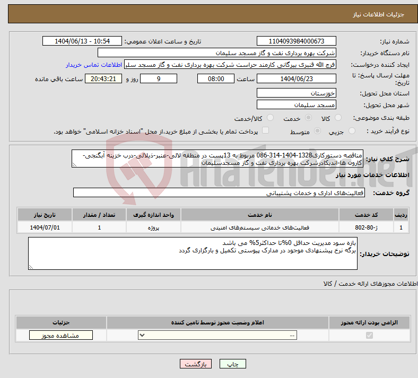Click اطلاعات خدمات مورد نیاز heading

click(x=372, y=175)
